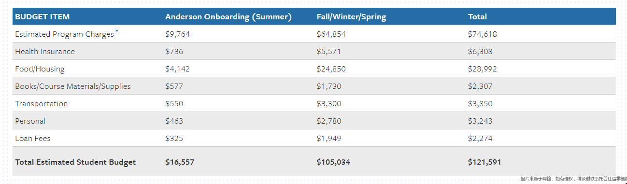Select the $16,557 summer total cell
The width and height of the screenshot is (627, 184).
pyautogui.click(x=180, y=162)
